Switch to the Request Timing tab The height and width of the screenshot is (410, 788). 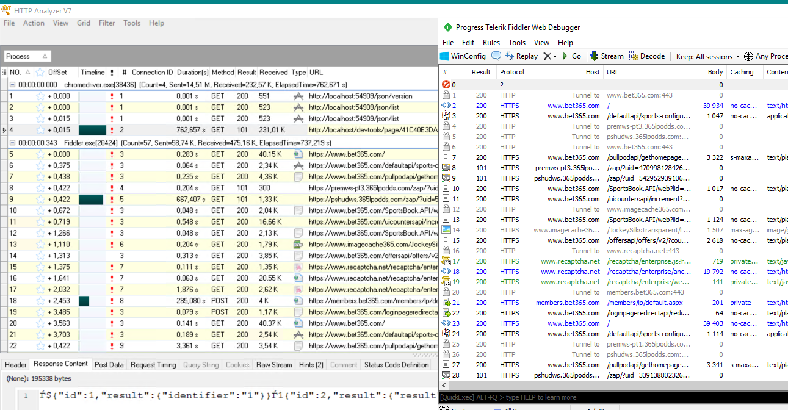click(153, 365)
